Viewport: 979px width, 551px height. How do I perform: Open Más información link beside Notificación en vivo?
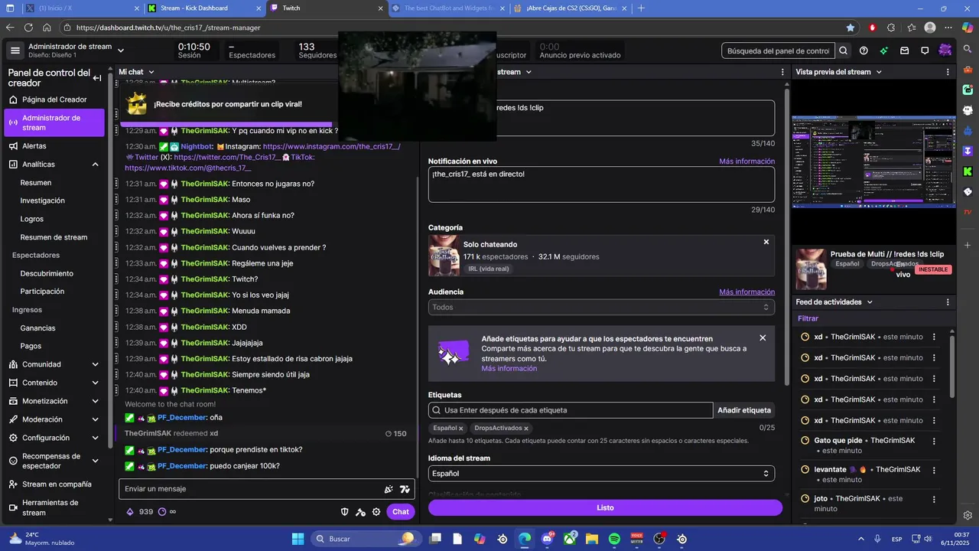click(x=746, y=161)
